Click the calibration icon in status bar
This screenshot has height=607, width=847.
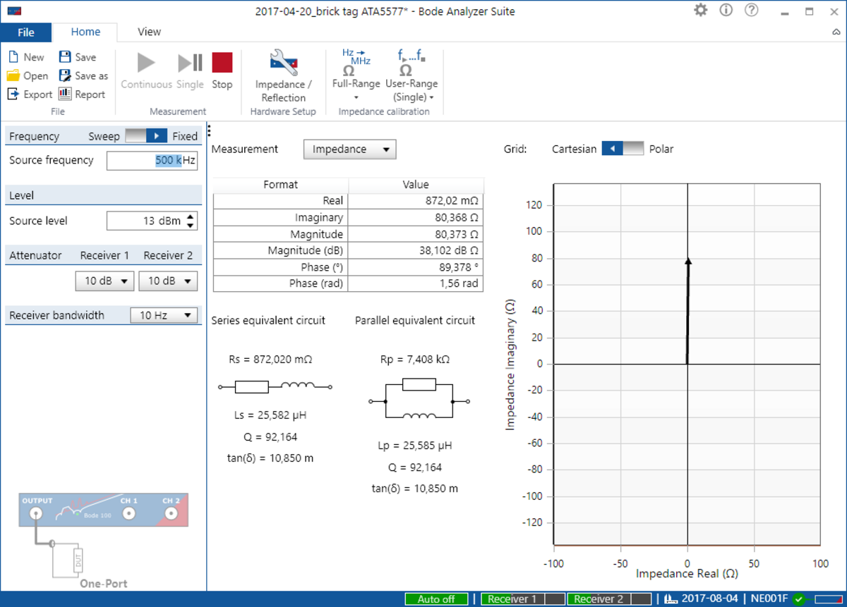(671, 599)
